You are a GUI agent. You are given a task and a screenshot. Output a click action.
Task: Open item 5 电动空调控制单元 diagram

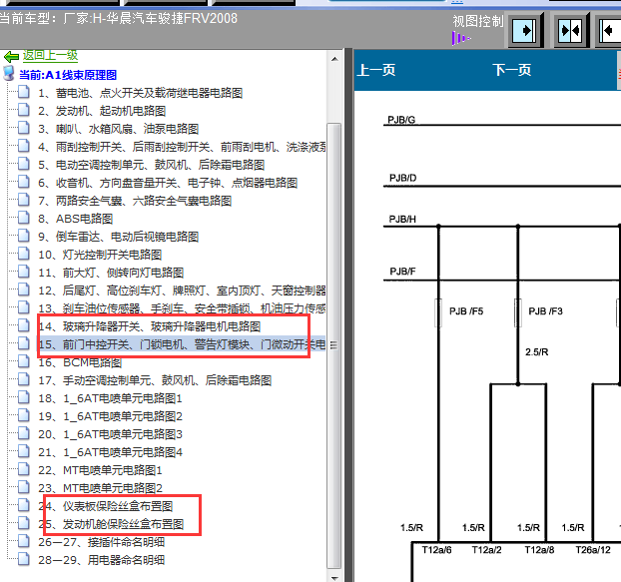click(152, 165)
